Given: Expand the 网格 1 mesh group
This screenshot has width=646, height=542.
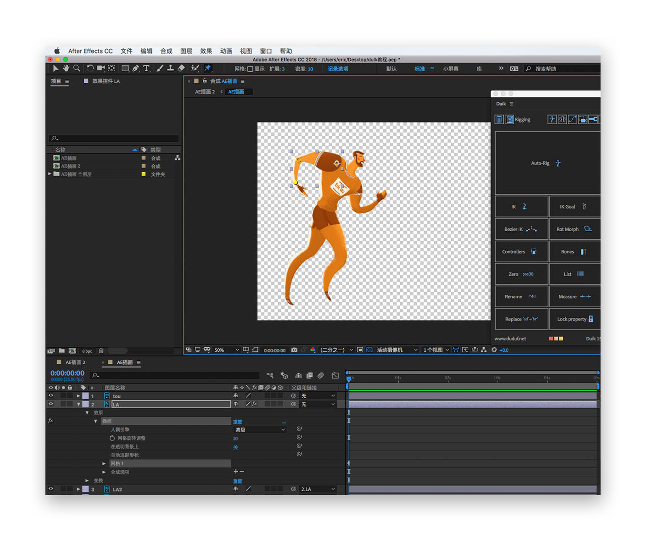Looking at the screenshot, I should coord(104,463).
